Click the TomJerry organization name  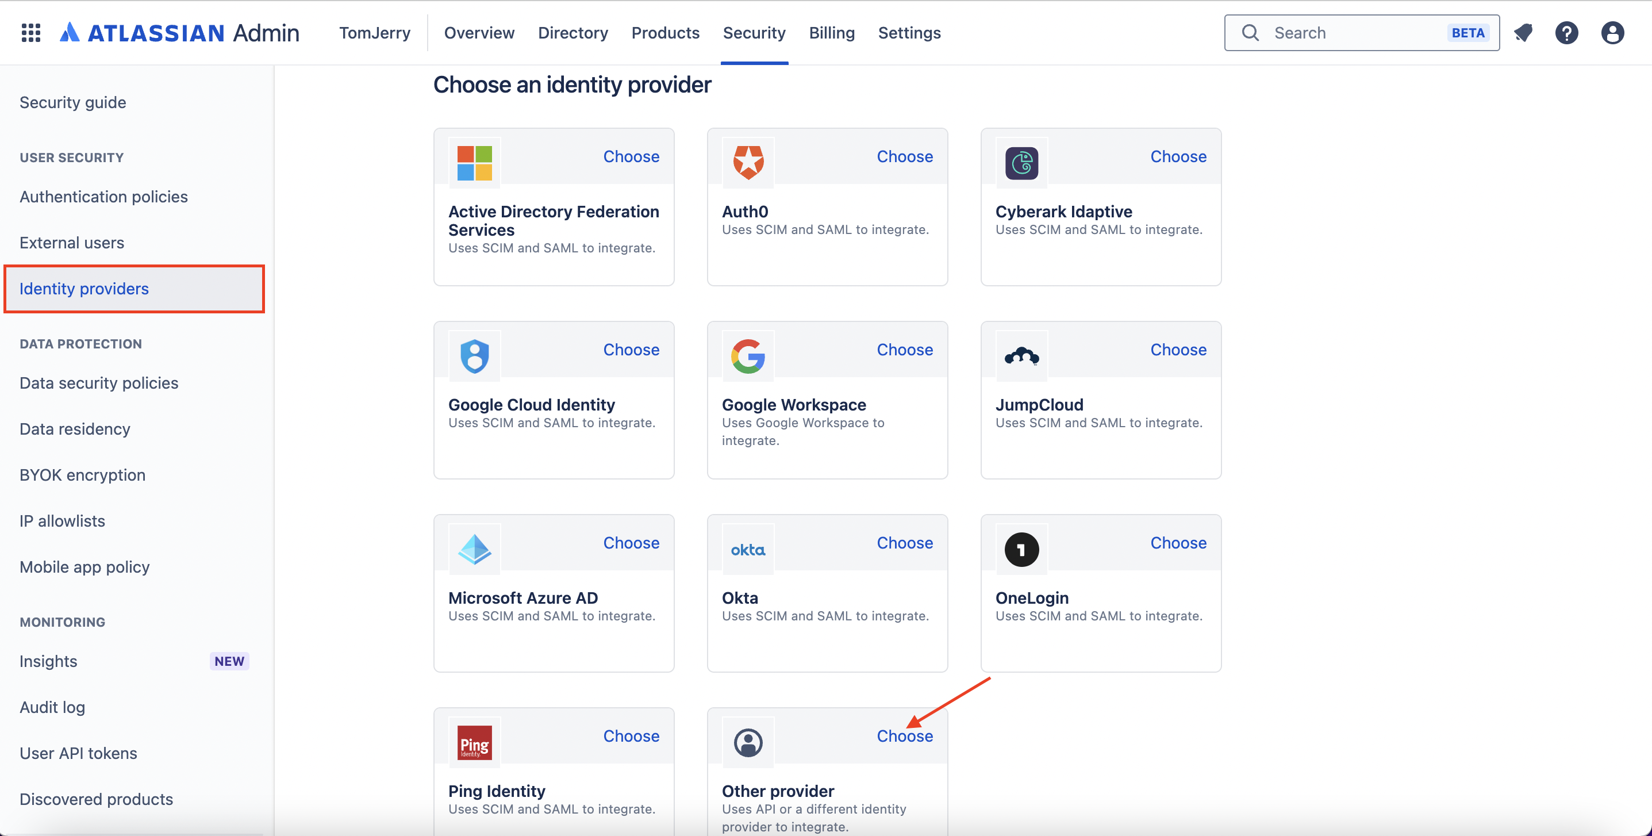375,33
